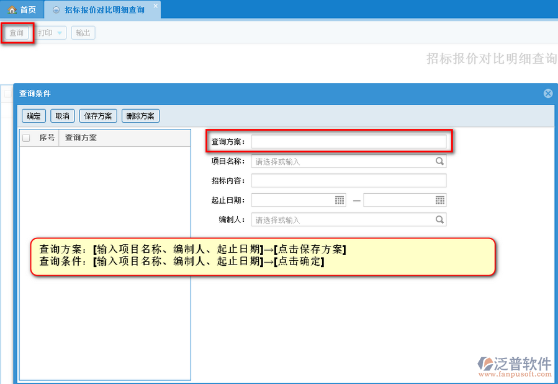558x384 pixels.
Task: Cancel the dialog with 取消 button
Action: [62, 116]
